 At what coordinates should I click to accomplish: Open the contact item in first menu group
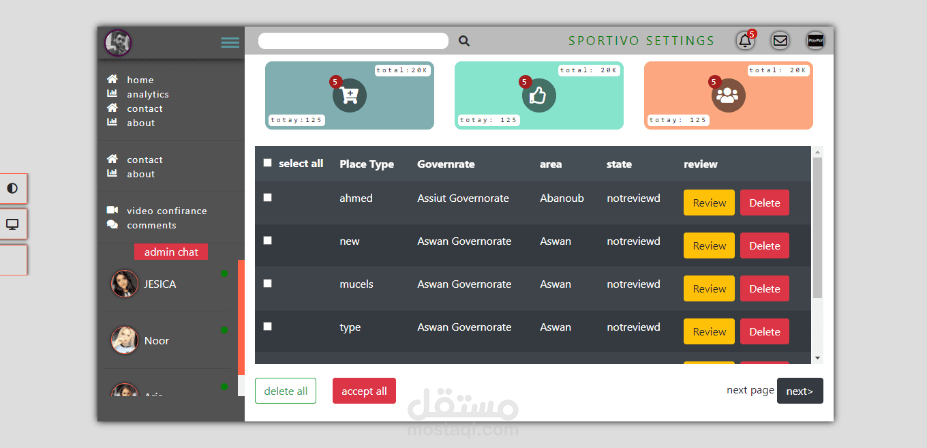145,108
